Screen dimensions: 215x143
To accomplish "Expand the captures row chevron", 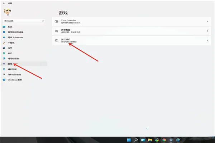I will click(207, 31).
